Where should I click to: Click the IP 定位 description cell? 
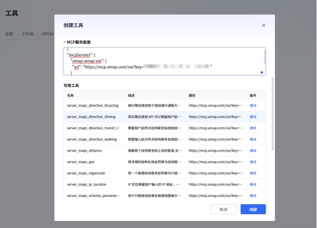click(x=154, y=185)
